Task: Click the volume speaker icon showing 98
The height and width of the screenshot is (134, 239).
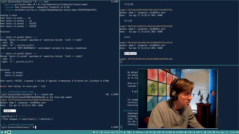Action: click(147, 133)
